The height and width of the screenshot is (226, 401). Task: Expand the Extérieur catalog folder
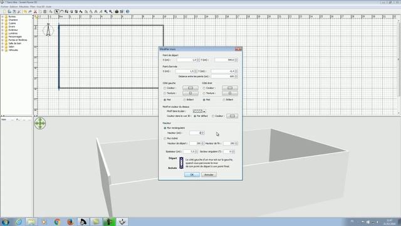pyautogui.click(x=3, y=30)
